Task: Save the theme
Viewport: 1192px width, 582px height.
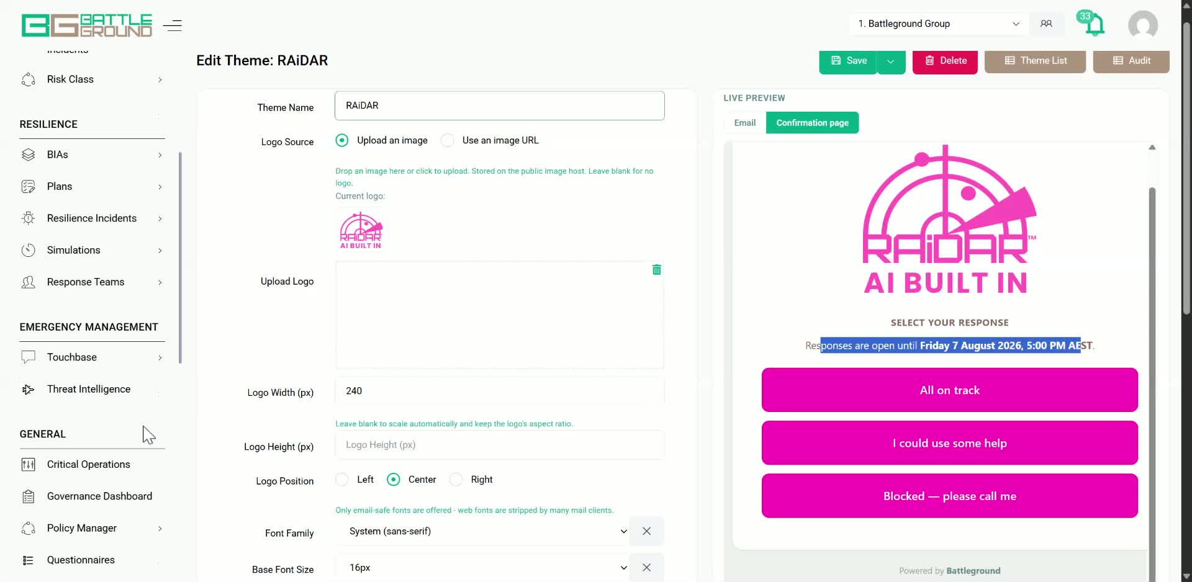Action: tap(848, 61)
